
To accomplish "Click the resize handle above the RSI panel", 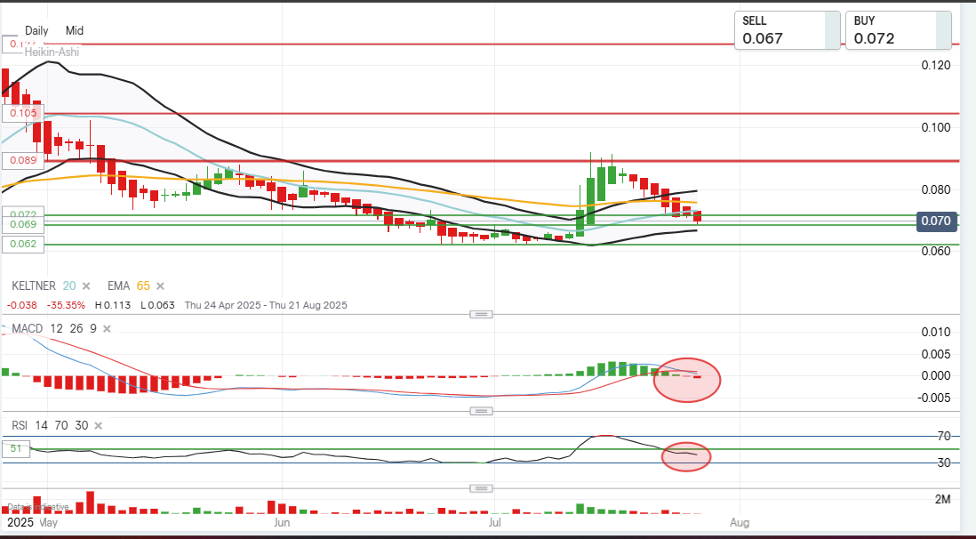I will pos(481,411).
